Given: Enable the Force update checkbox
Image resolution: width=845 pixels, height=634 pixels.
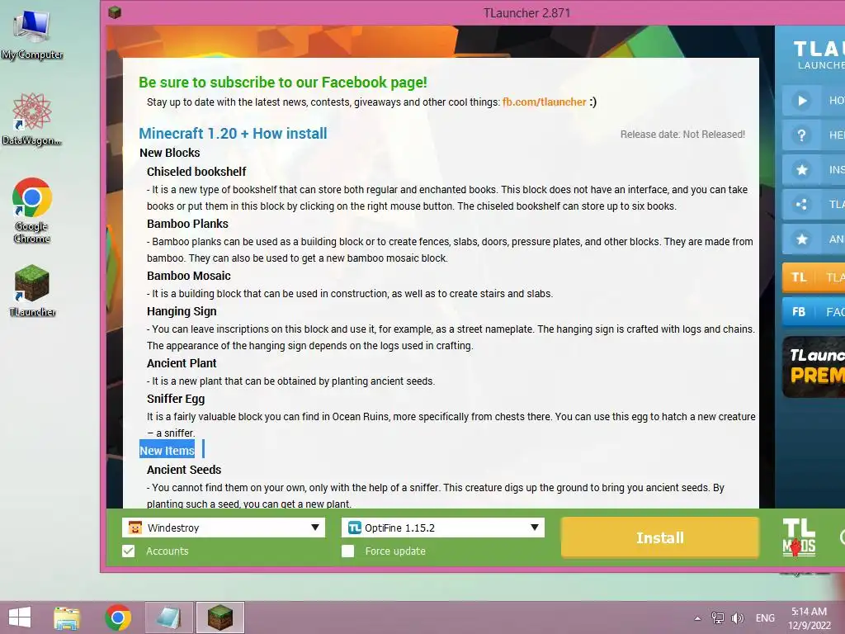Looking at the screenshot, I should [347, 551].
